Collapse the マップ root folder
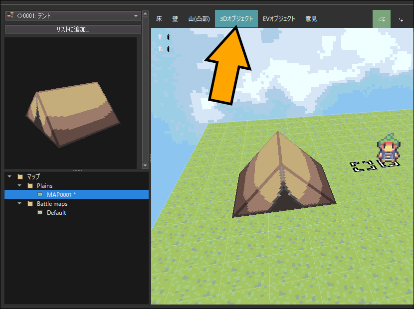 click(x=9, y=176)
